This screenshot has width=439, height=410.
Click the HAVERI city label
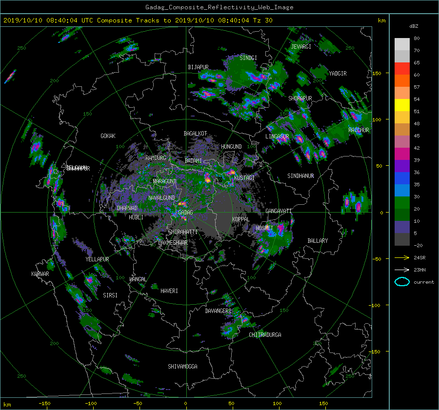(x=169, y=291)
